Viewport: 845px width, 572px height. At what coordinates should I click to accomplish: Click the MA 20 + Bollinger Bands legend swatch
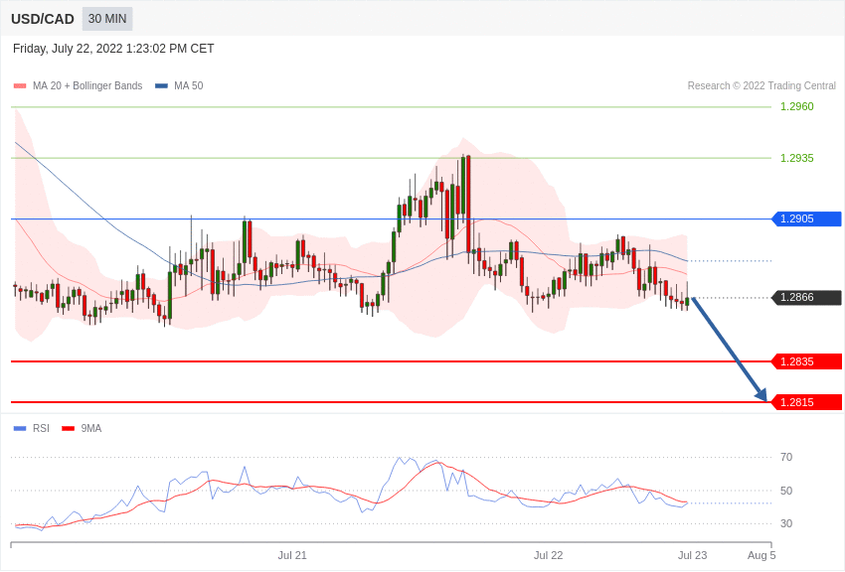[20, 85]
